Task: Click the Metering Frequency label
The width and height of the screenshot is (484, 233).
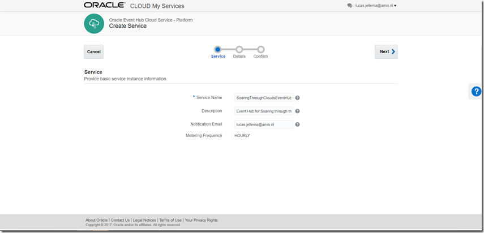Action: [204, 135]
